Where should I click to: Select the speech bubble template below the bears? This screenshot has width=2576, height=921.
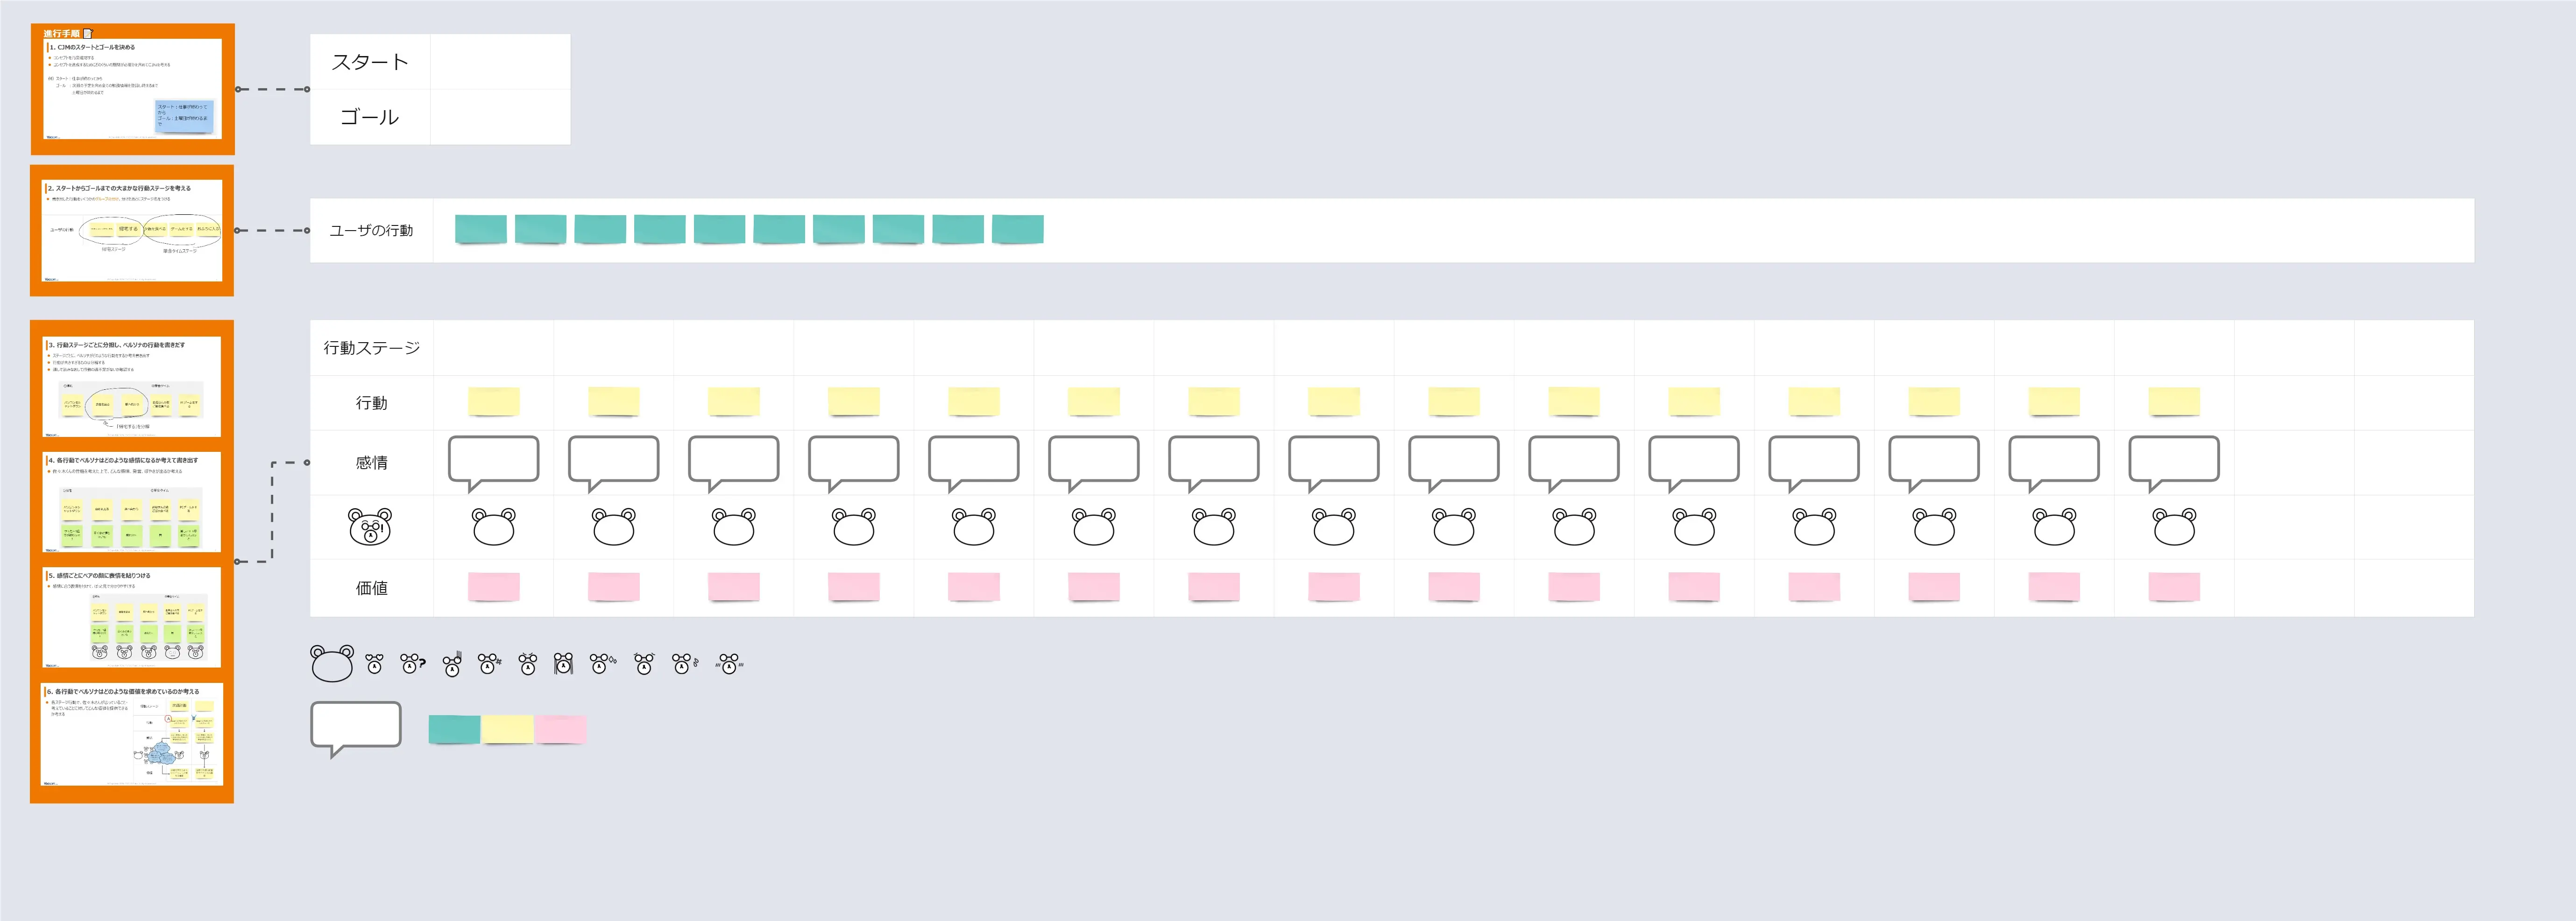pos(356,727)
